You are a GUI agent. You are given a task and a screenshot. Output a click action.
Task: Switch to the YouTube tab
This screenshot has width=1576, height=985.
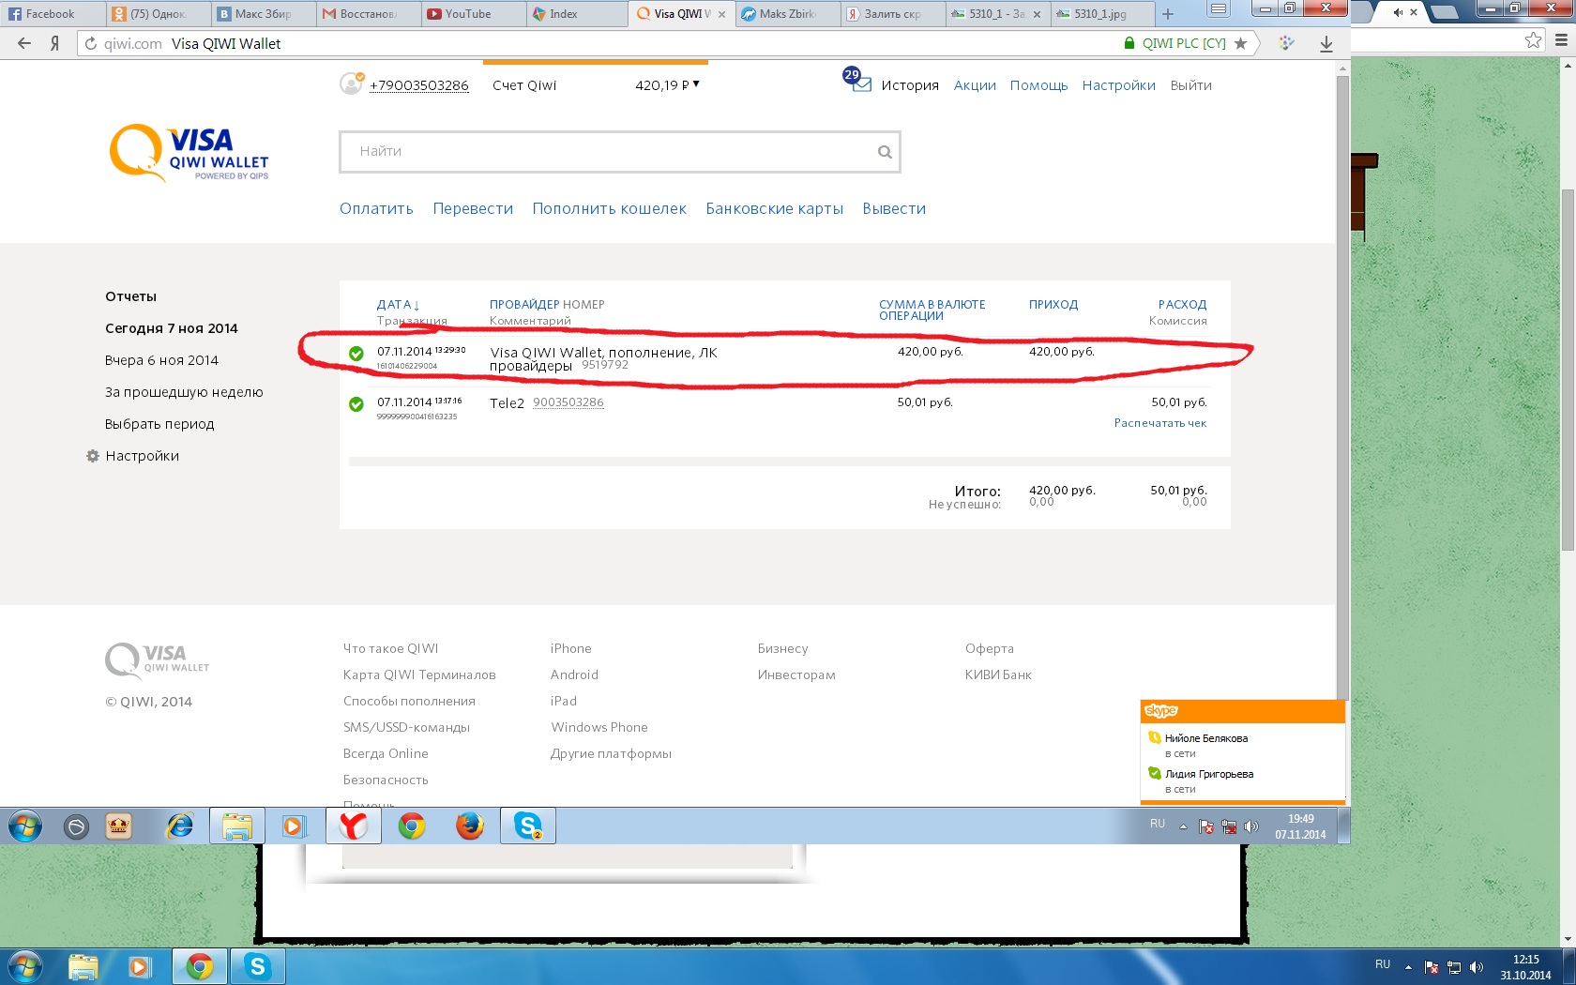[x=472, y=14]
